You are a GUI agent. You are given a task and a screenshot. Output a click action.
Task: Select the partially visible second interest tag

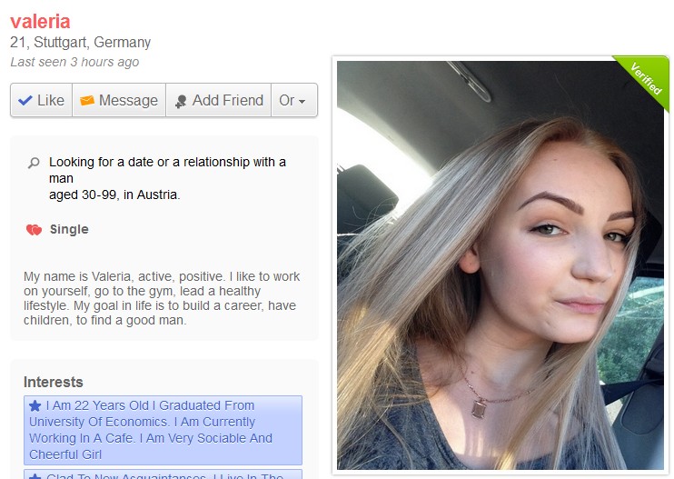point(163,474)
